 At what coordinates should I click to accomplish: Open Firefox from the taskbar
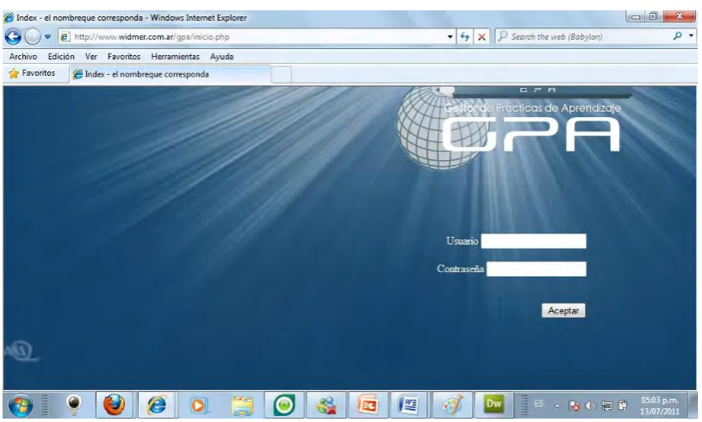pos(115,405)
